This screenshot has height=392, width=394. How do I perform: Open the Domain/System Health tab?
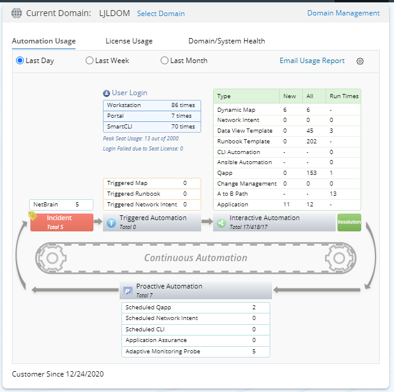tap(227, 41)
